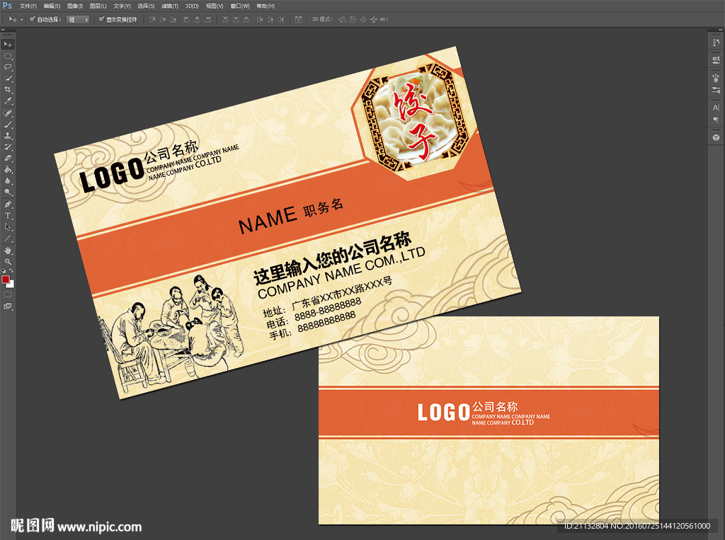725x540 pixels.
Task: Select the Eyedropper tool
Action: [8, 101]
